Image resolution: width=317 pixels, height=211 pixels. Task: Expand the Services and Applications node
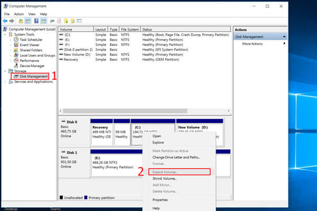tap(5, 82)
